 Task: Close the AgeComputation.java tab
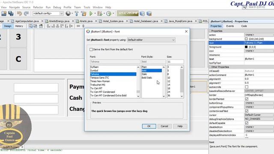coord(42,21)
